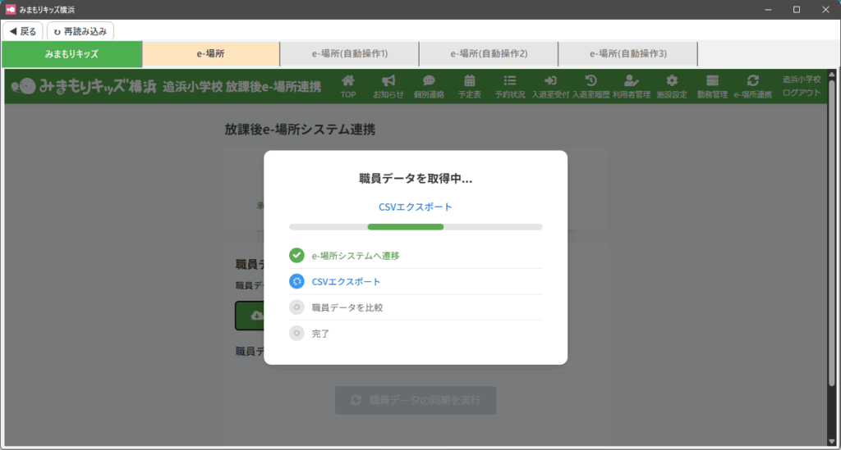This screenshot has height=450, width=841.
Task: Click the vertical scrollbar on right
Action: pos(831,246)
